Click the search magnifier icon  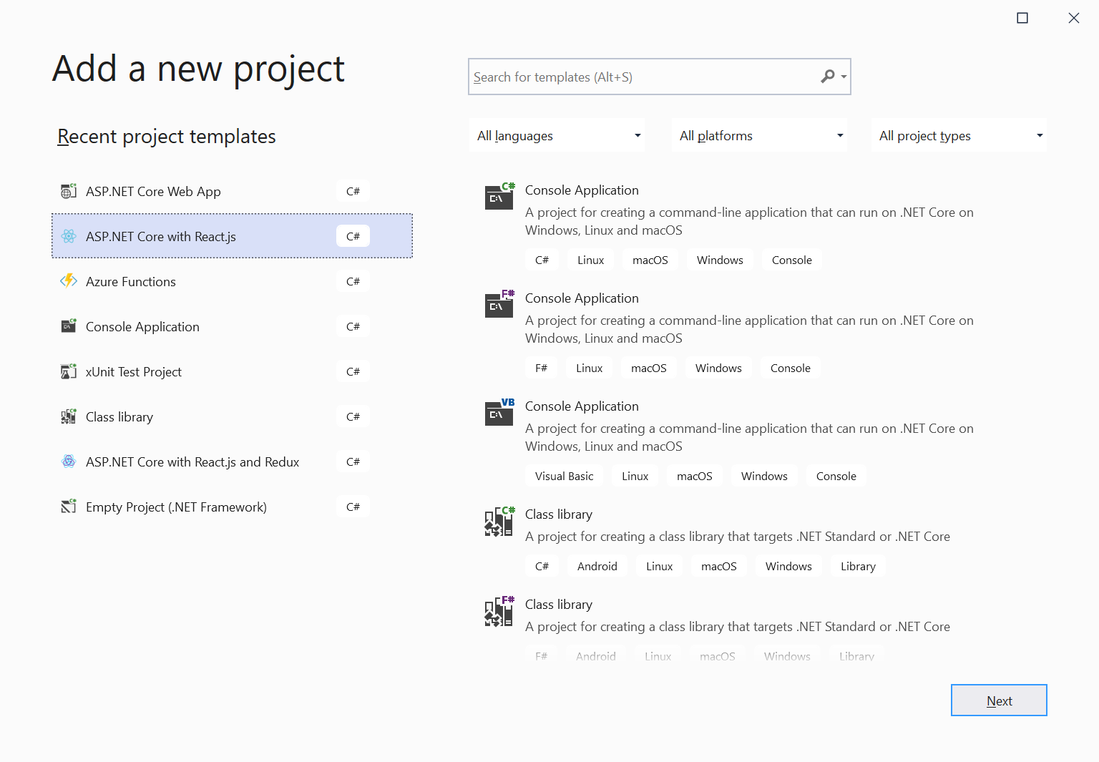tap(829, 76)
